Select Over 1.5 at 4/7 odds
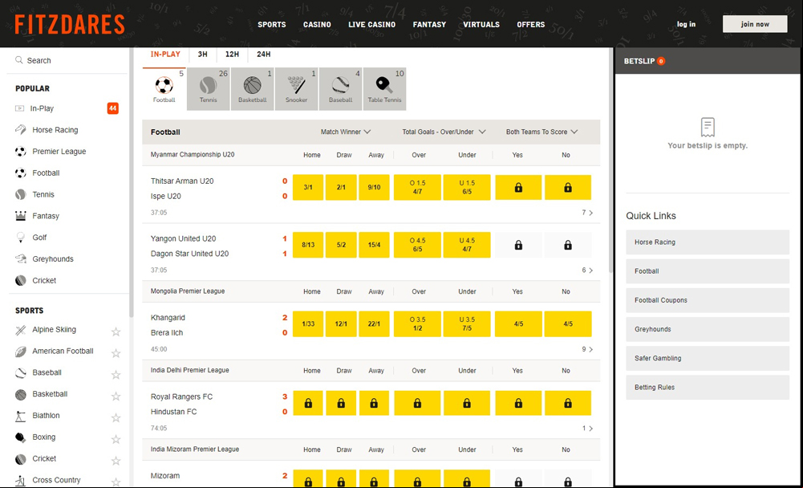 coord(417,187)
